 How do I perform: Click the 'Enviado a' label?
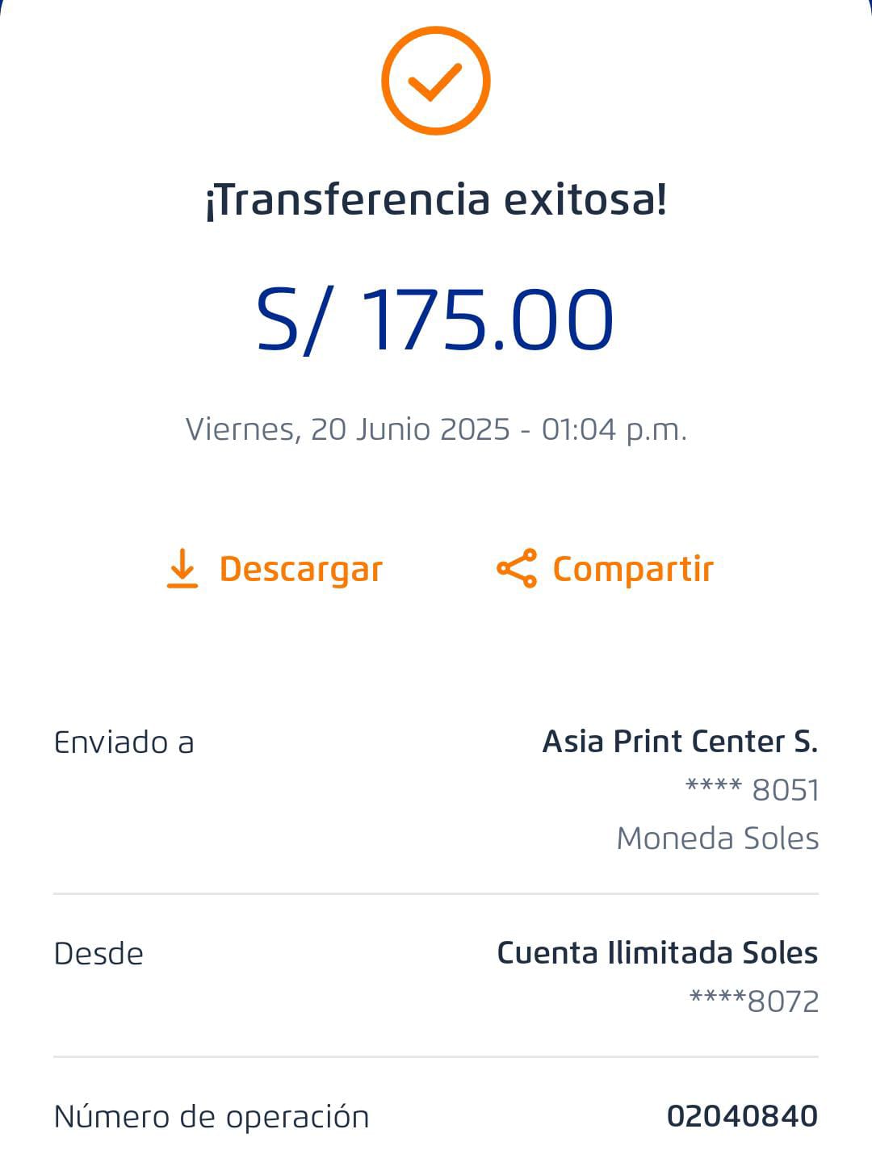tap(124, 742)
